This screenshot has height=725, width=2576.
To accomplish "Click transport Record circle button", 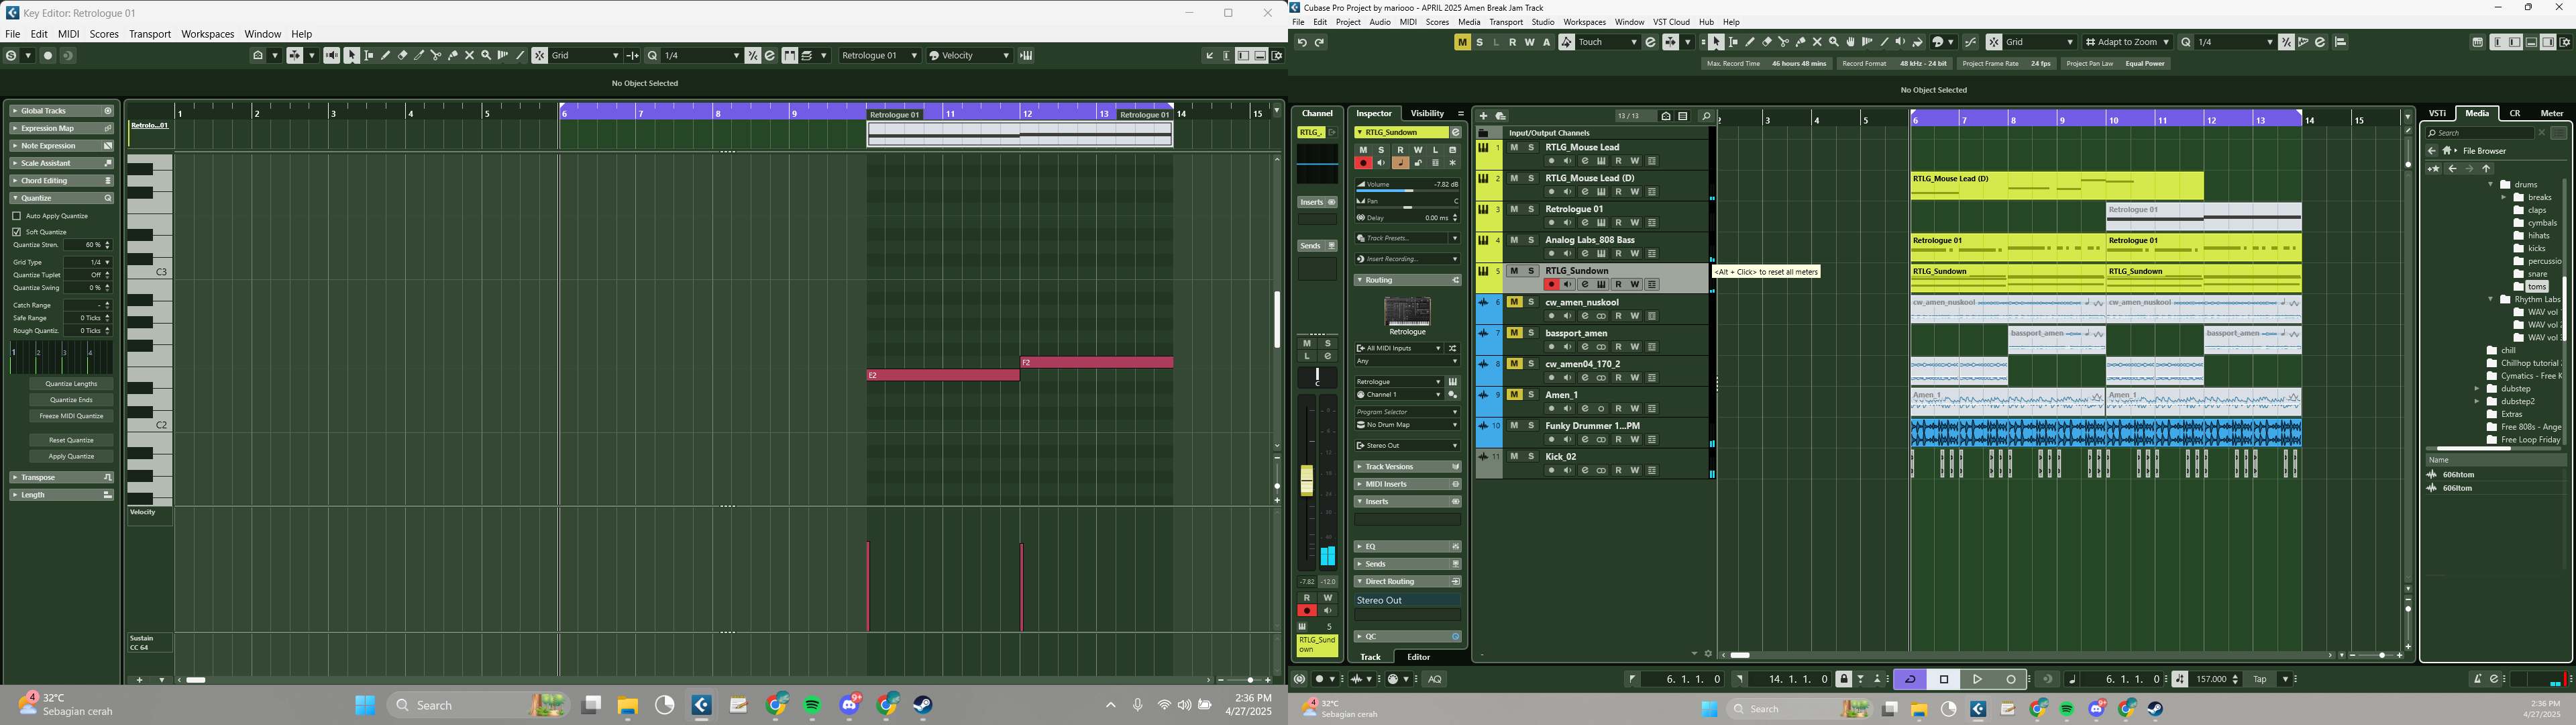I will (2011, 679).
